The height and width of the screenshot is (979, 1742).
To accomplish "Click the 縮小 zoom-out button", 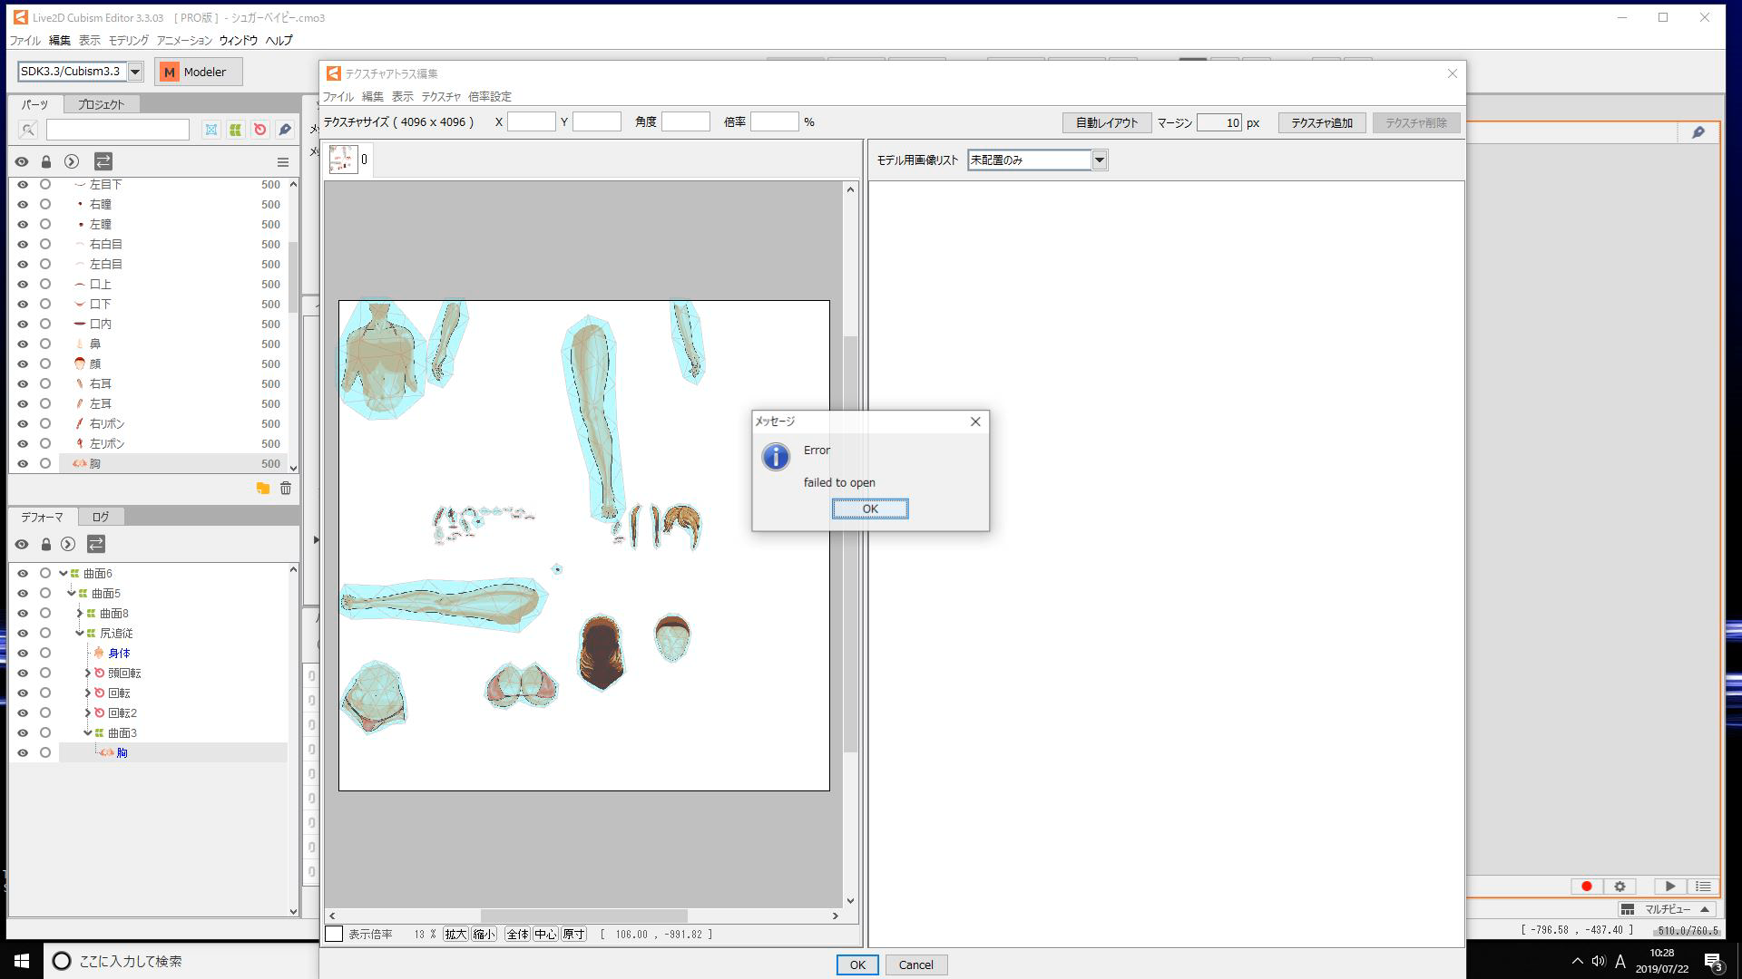I will [484, 934].
